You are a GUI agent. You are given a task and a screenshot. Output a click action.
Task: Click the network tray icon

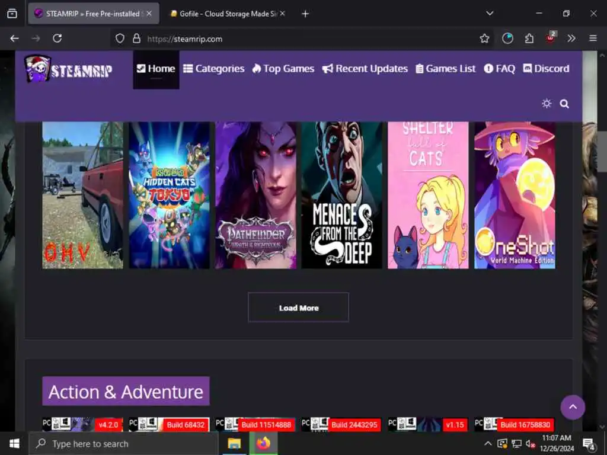[x=516, y=443]
